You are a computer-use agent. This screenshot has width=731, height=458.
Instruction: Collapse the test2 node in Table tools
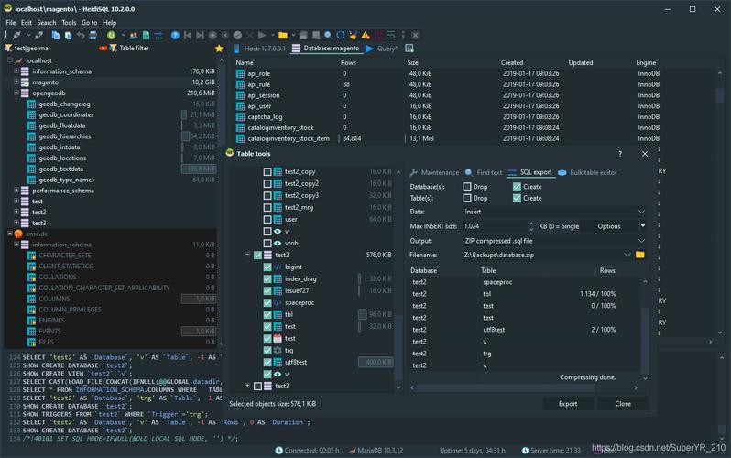(x=247, y=255)
